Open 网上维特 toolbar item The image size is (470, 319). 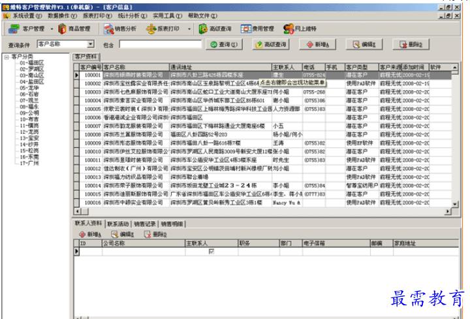click(300, 29)
